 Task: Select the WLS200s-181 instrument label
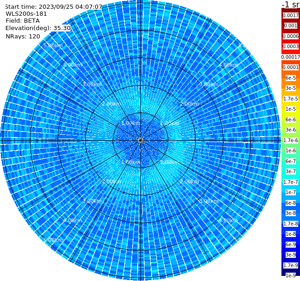(26, 14)
